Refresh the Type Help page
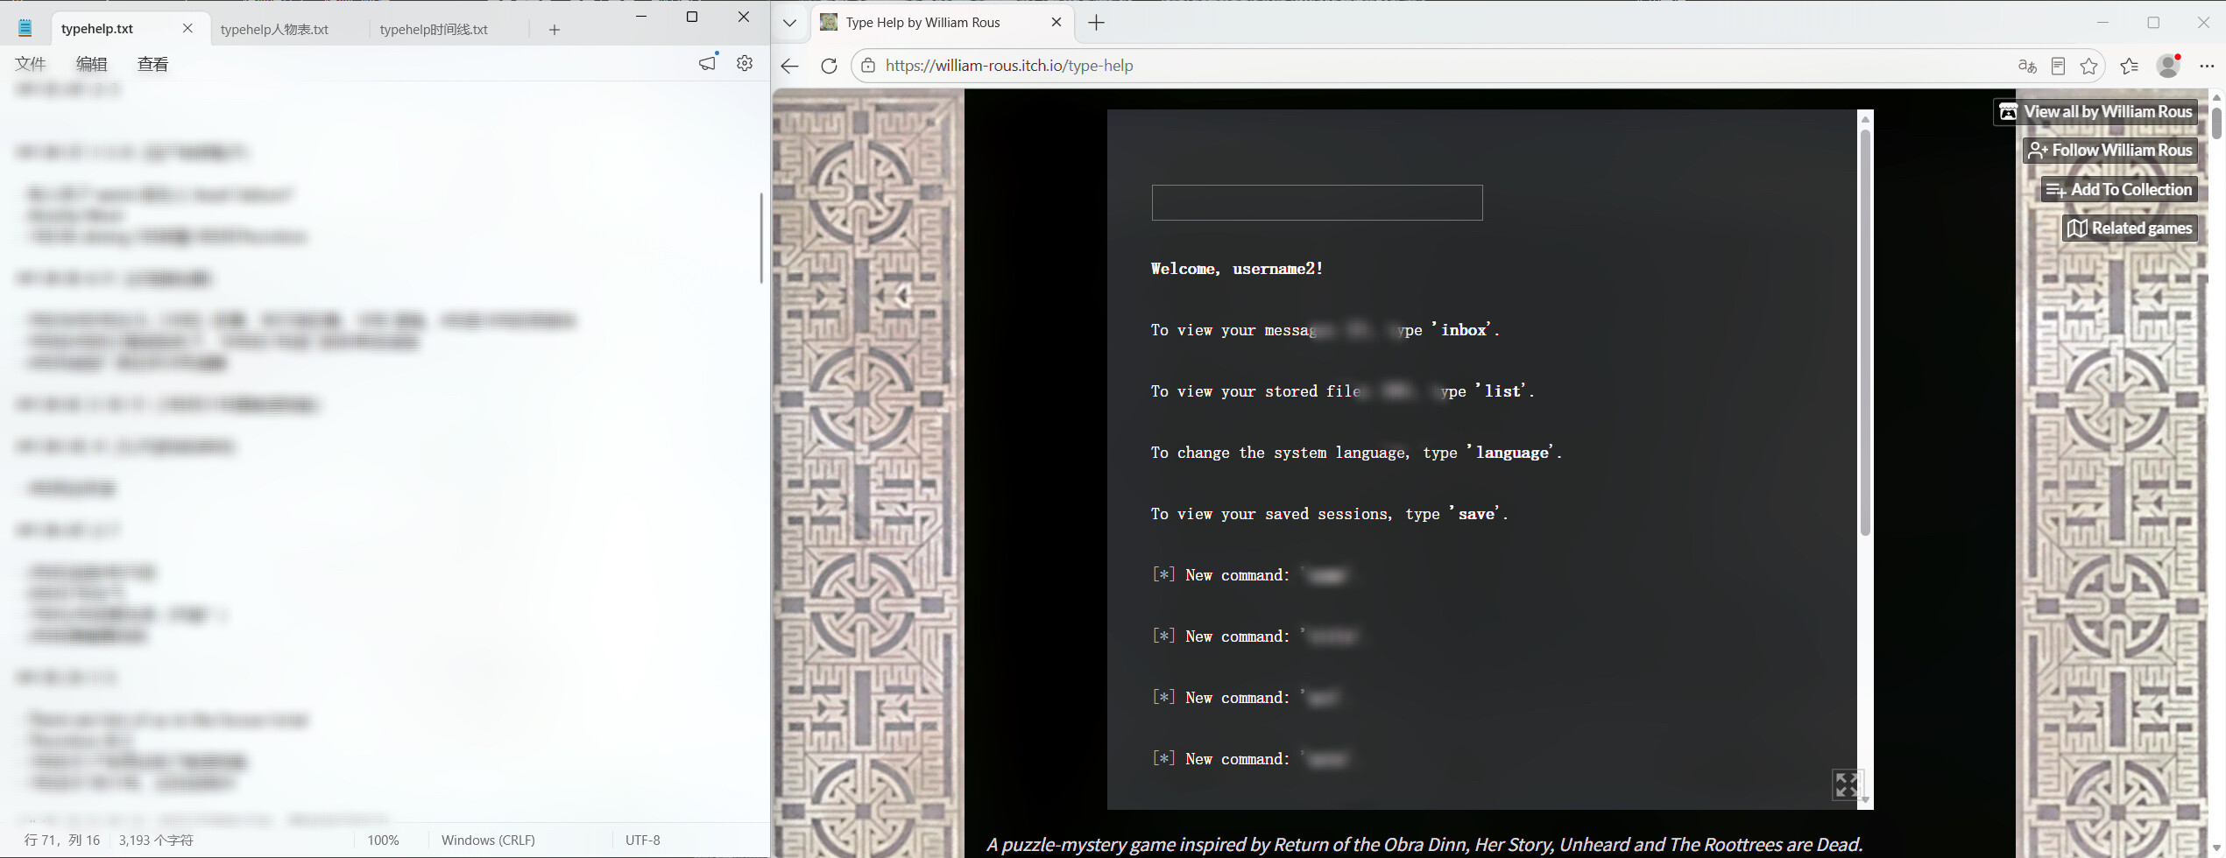Screen dimensions: 2226x858 click(x=829, y=66)
